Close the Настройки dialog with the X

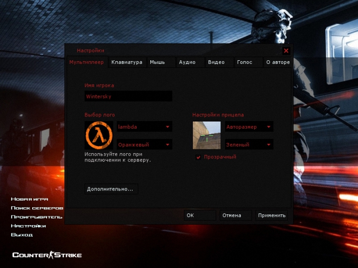(286, 51)
